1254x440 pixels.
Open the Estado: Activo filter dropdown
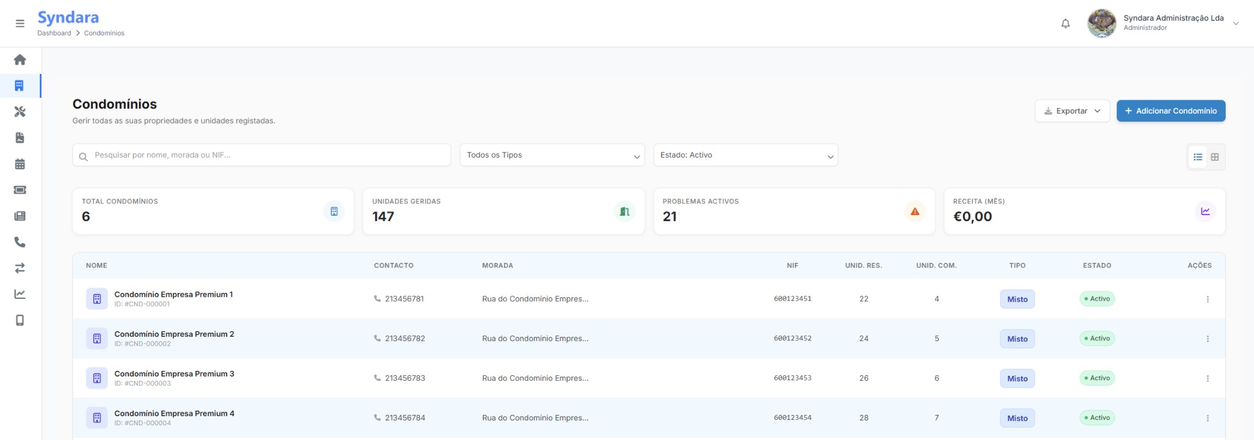click(x=745, y=155)
